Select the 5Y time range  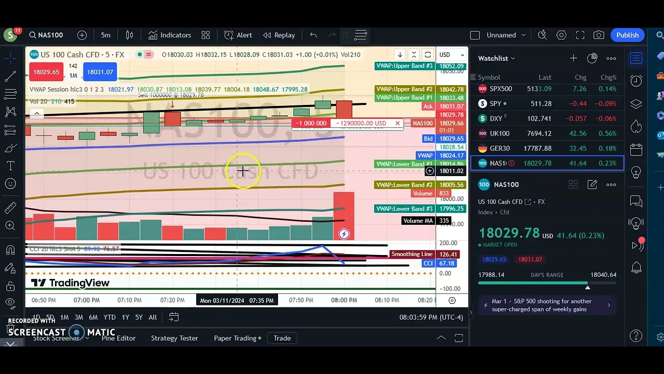pyautogui.click(x=139, y=317)
